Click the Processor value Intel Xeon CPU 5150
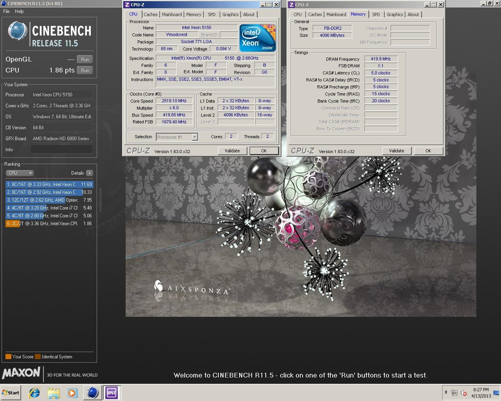The height and width of the screenshot is (401, 501). tap(62, 95)
